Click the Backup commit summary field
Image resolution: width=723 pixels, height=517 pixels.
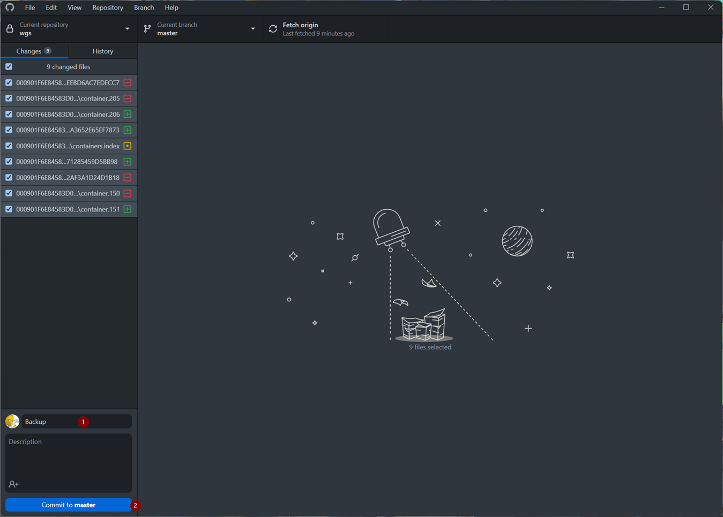(77, 422)
